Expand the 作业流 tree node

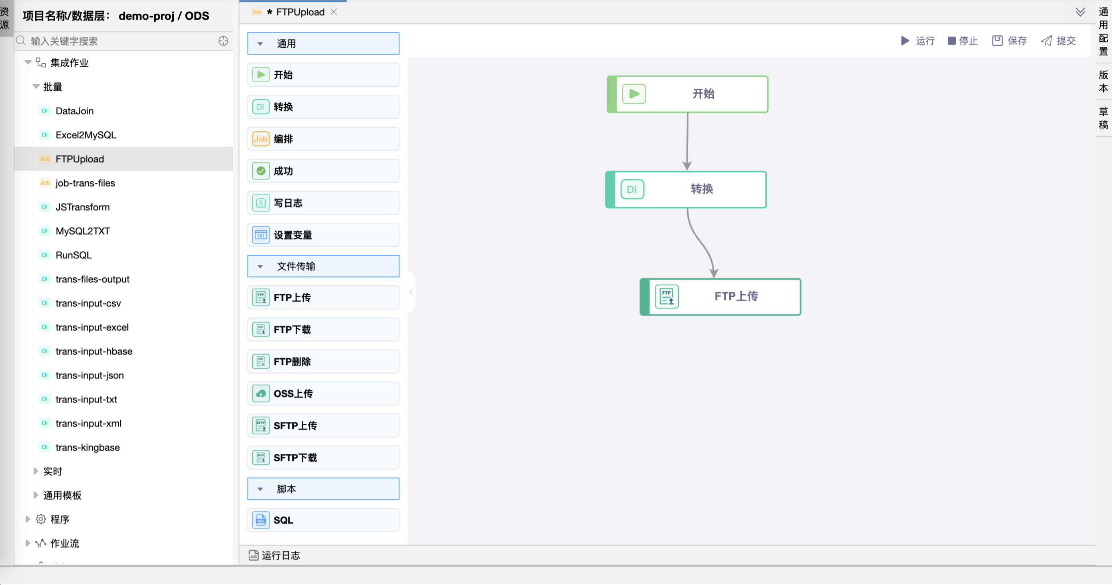28,543
